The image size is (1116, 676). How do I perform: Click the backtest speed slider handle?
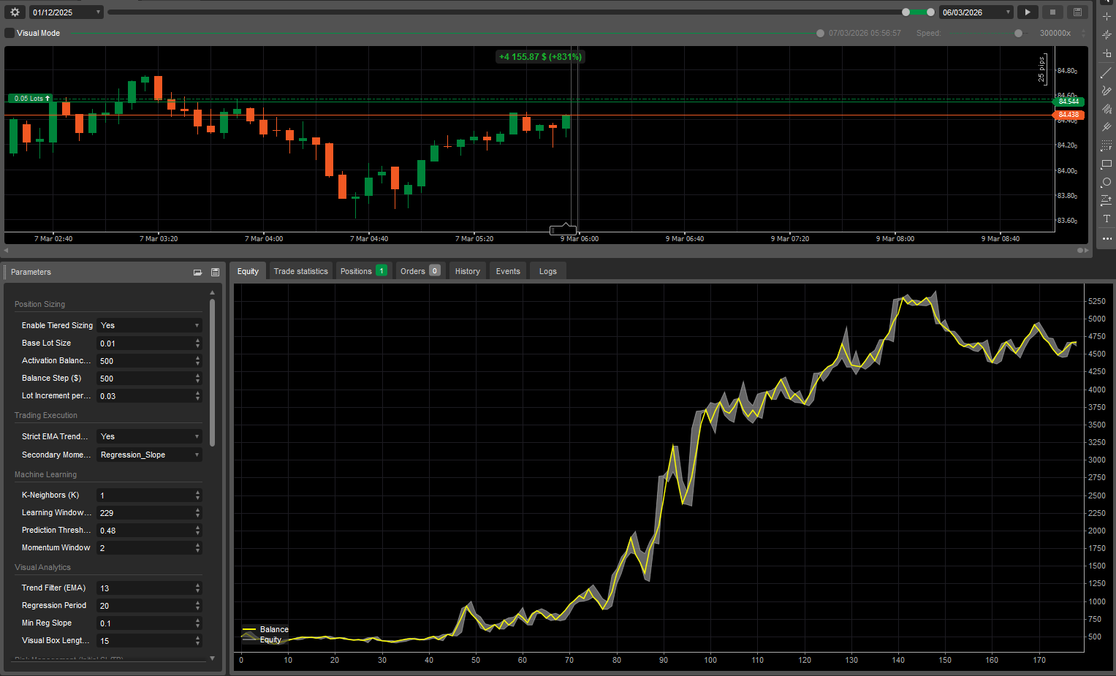click(x=1018, y=33)
